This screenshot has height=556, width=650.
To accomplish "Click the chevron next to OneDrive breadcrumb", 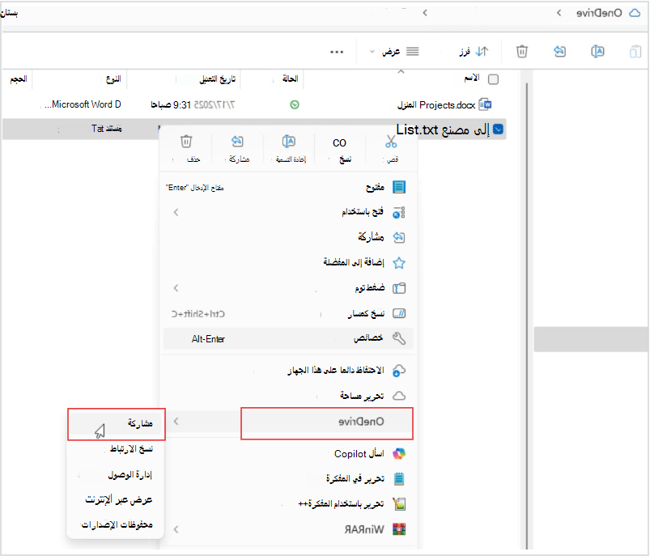I will [559, 13].
